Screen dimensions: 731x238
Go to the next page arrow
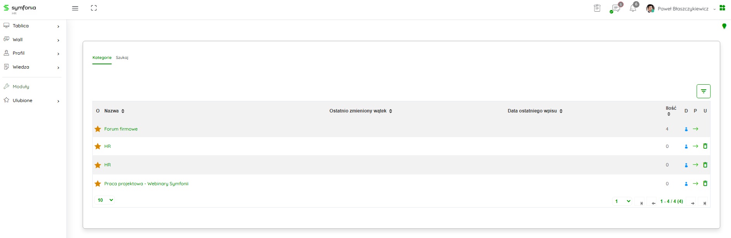[693, 203]
